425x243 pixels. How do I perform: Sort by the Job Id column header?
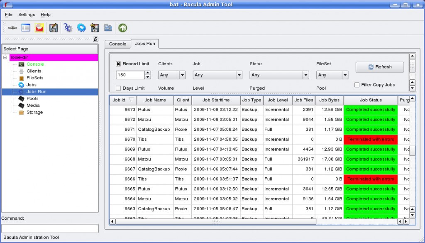123,100
